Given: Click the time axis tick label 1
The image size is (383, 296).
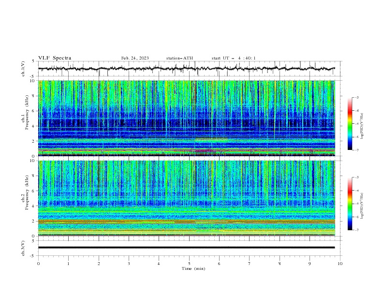Looking at the screenshot, I should (x=68, y=264).
